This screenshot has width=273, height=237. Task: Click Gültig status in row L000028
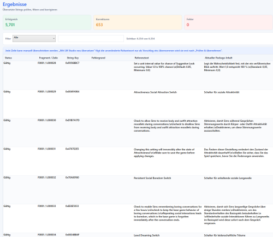(7, 63)
